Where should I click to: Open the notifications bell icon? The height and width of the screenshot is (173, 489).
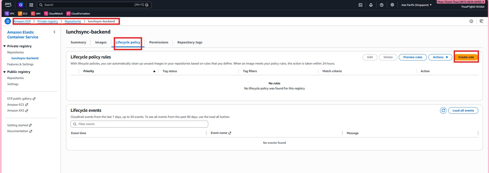(371, 5)
